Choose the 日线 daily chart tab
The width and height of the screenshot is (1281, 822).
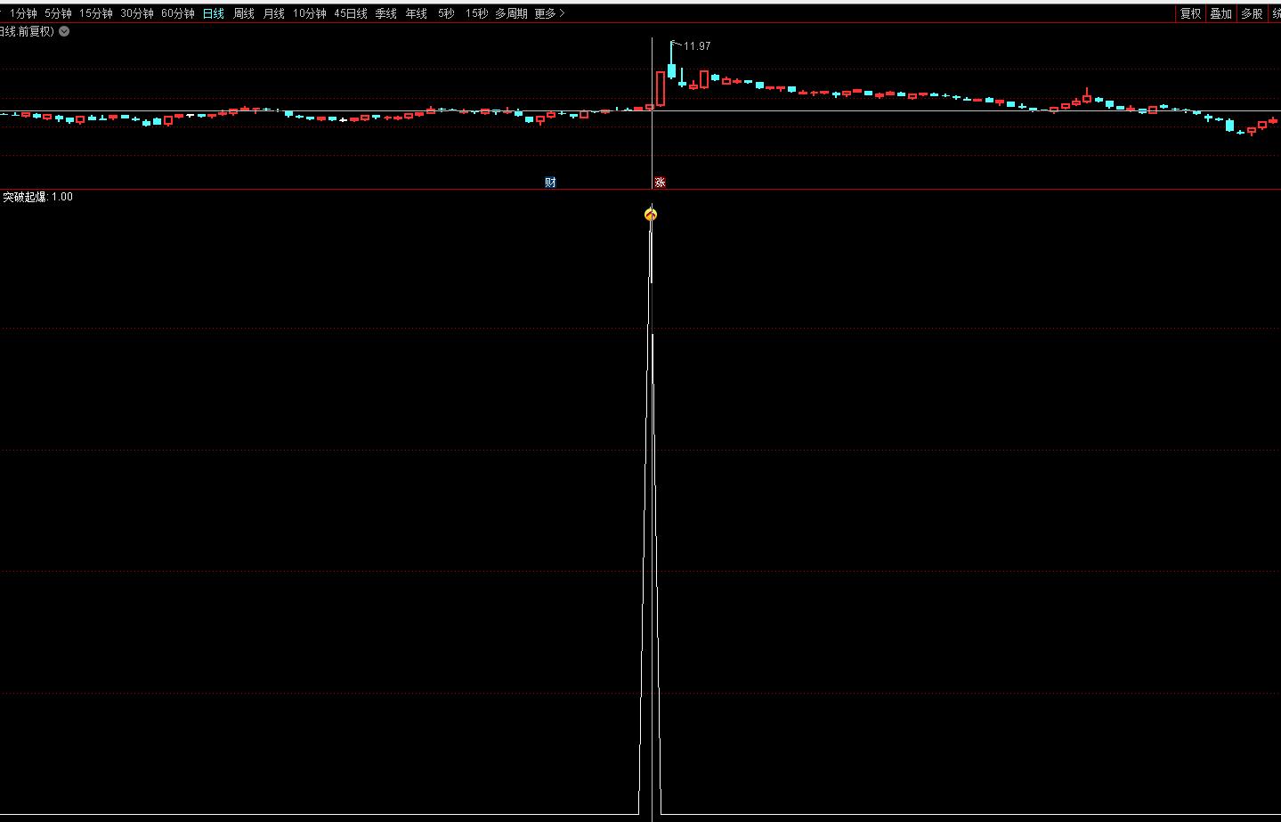pyautogui.click(x=213, y=13)
